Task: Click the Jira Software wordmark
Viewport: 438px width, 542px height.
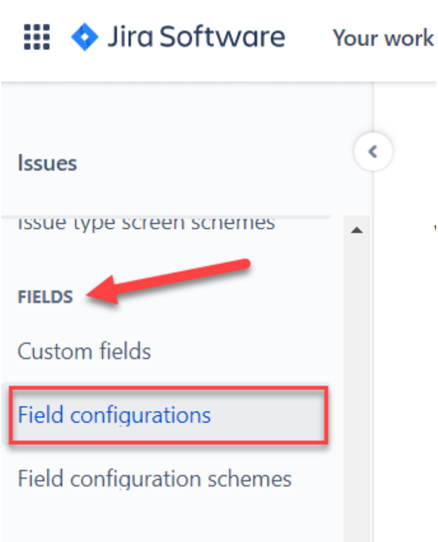Action: tap(195, 38)
